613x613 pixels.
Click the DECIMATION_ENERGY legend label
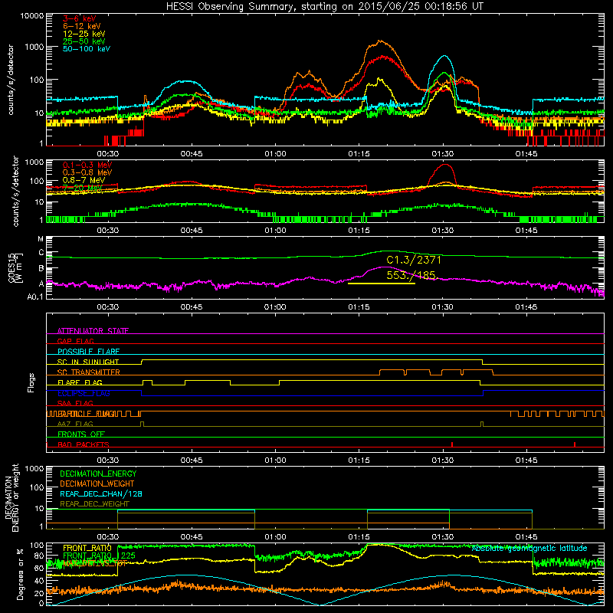tap(98, 474)
